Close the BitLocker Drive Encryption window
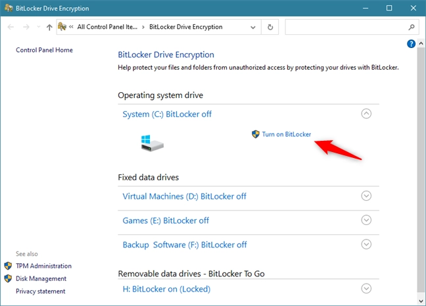The width and height of the screenshot is (426, 306). click(x=414, y=8)
